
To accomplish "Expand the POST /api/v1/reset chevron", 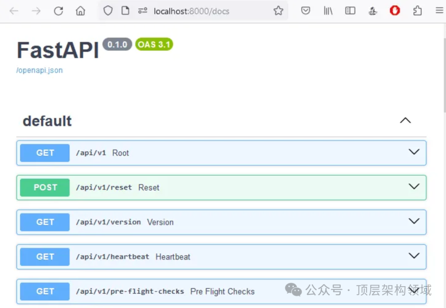I will point(414,187).
